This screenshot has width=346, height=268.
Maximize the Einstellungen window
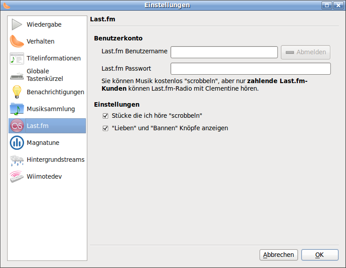pyautogui.click(x=327, y=5)
